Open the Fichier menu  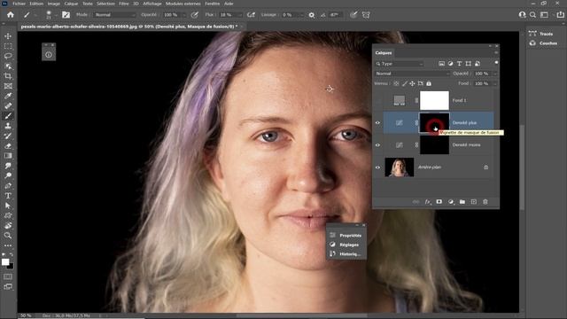point(19,4)
